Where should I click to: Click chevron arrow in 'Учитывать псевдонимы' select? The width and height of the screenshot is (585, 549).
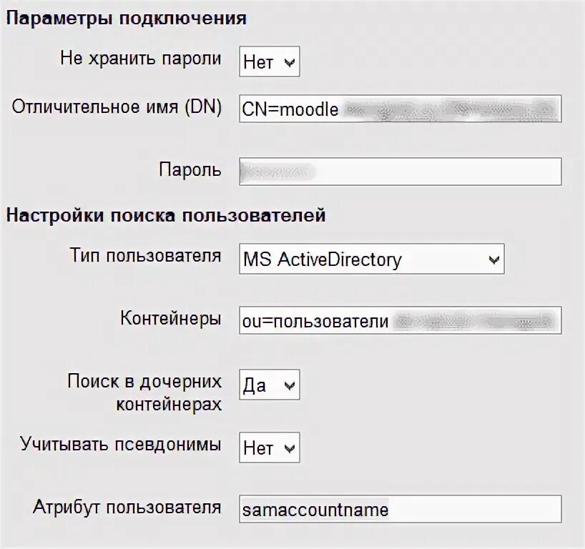pos(290,448)
